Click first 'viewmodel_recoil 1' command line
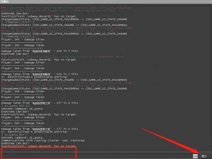 (18, 22)
